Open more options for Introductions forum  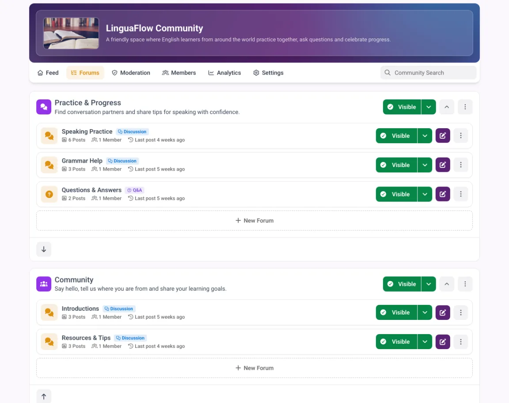click(x=461, y=312)
